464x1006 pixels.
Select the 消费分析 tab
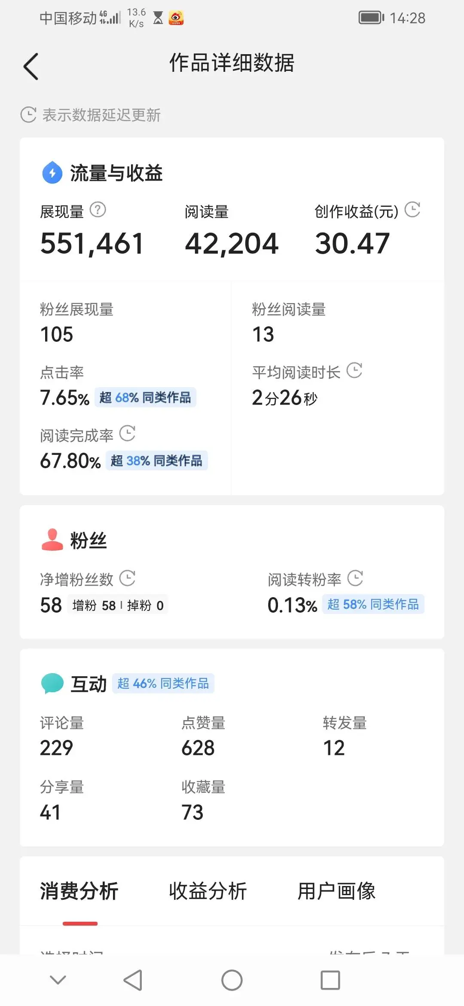(x=79, y=891)
